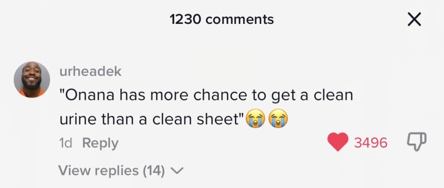Click the word "comments" in the header

point(240,20)
